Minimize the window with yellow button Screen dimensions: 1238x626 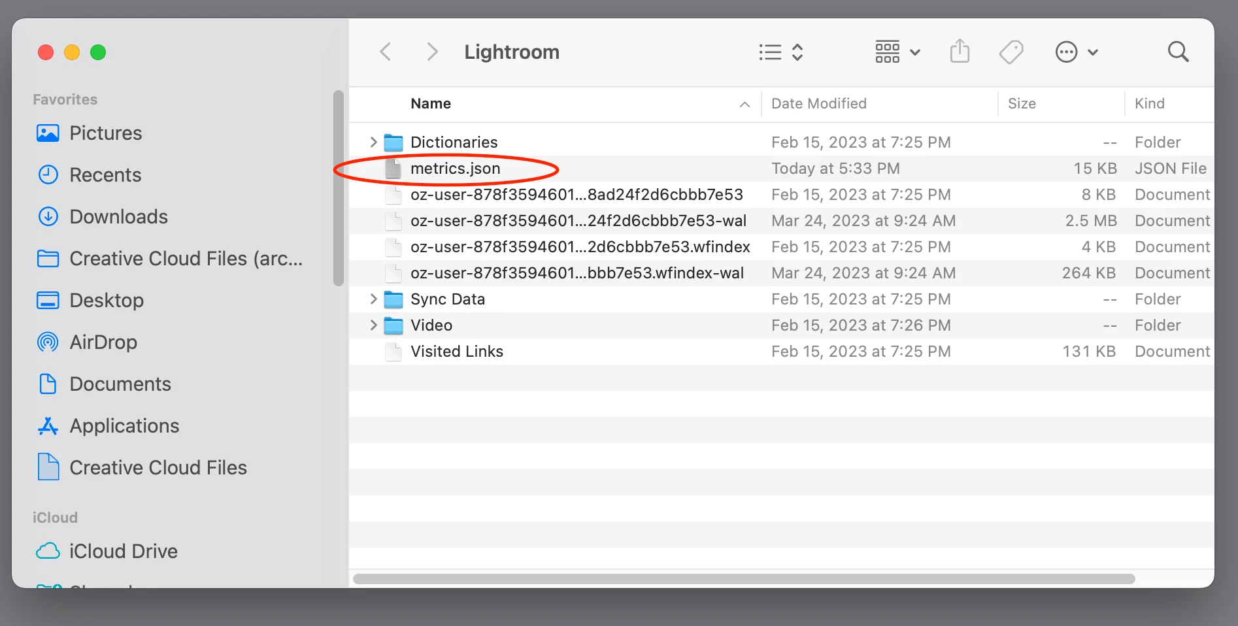point(72,52)
